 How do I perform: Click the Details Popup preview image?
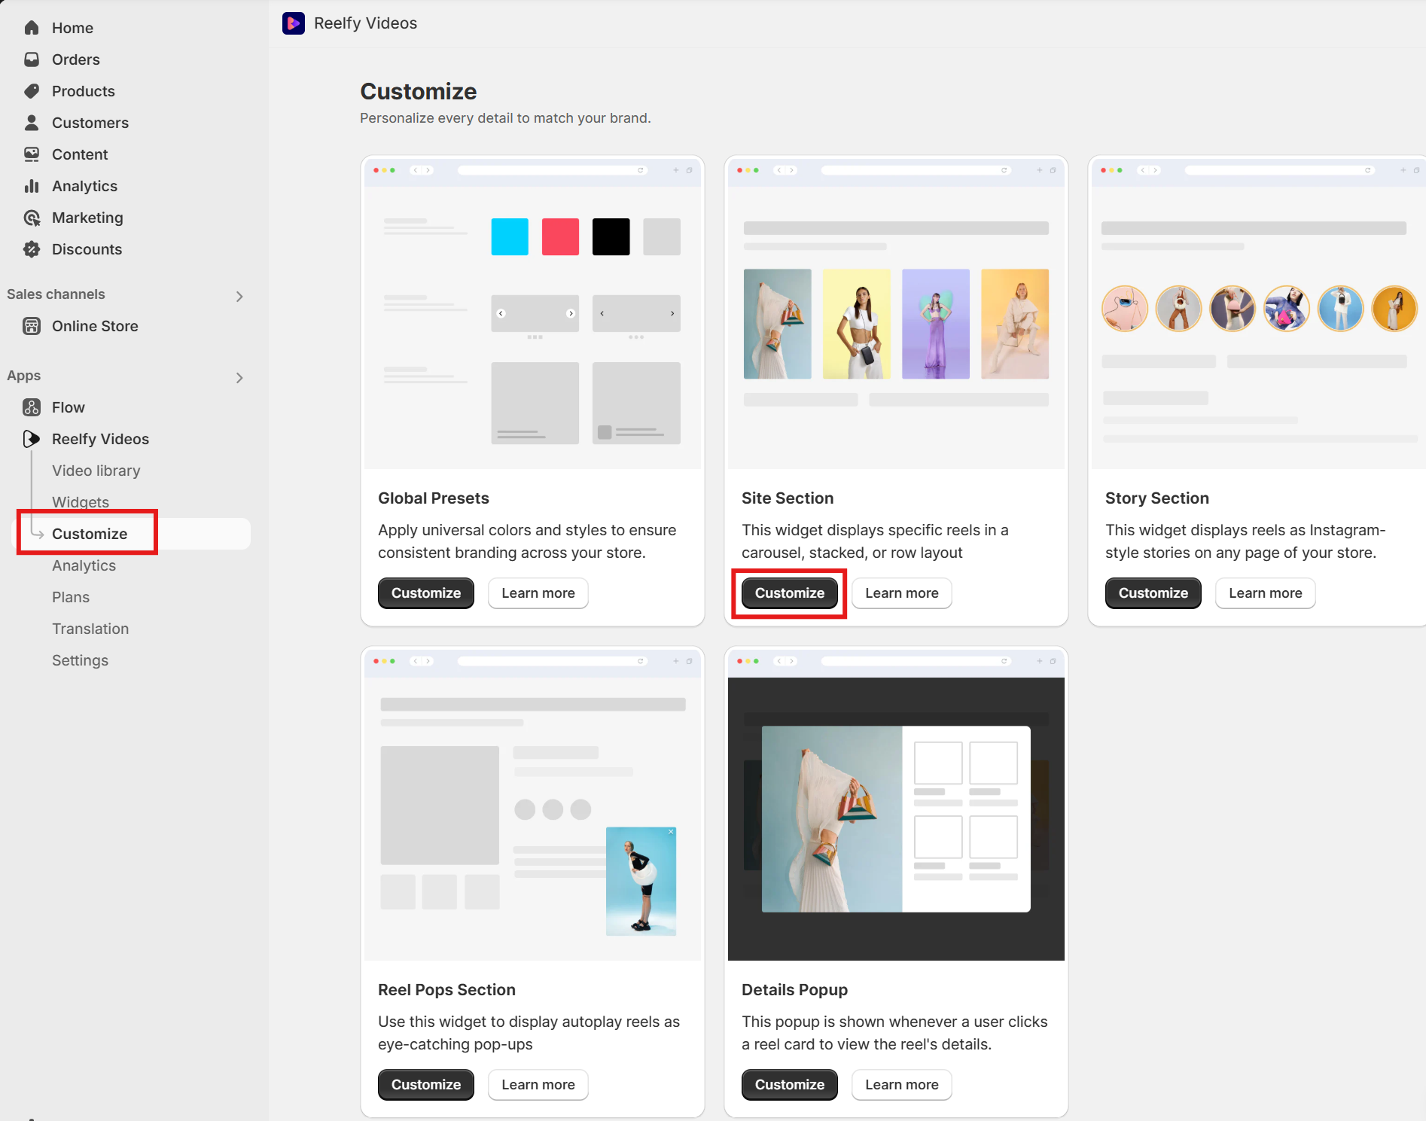click(896, 805)
